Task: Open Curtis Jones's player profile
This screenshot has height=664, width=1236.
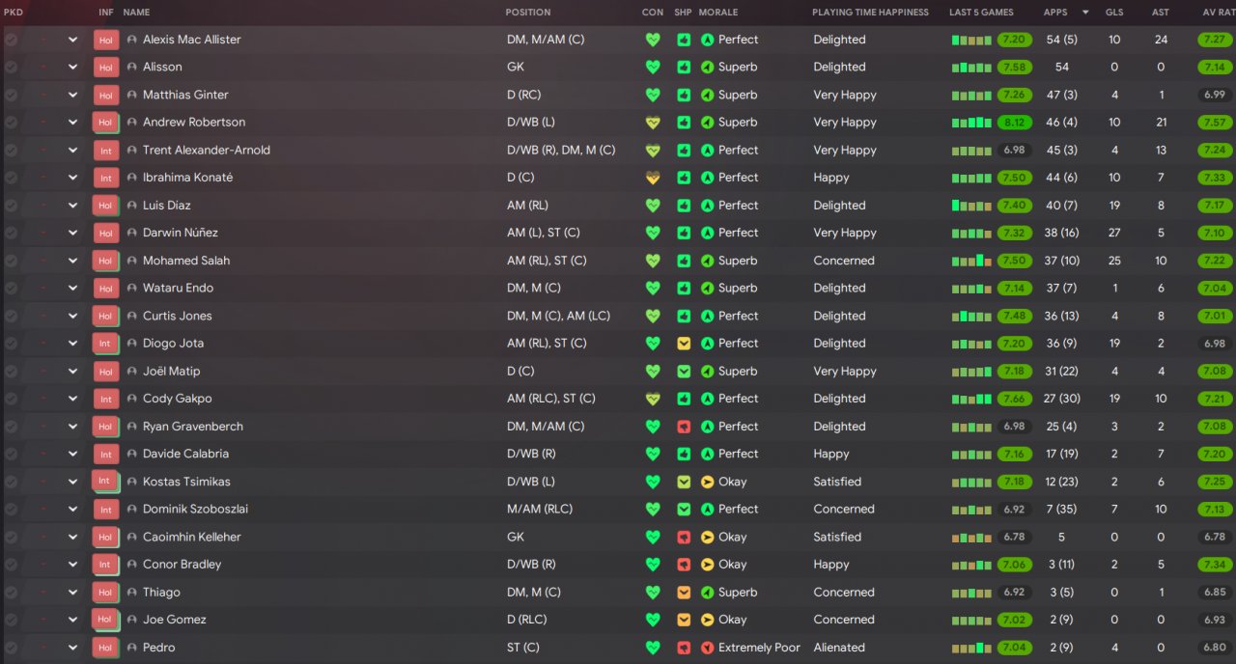Action: pyautogui.click(x=177, y=316)
